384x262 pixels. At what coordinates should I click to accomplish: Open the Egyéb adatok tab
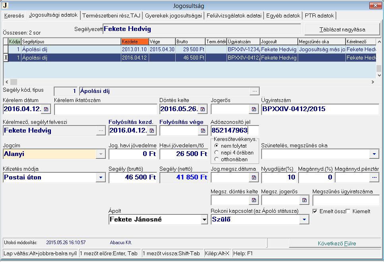(x=283, y=15)
